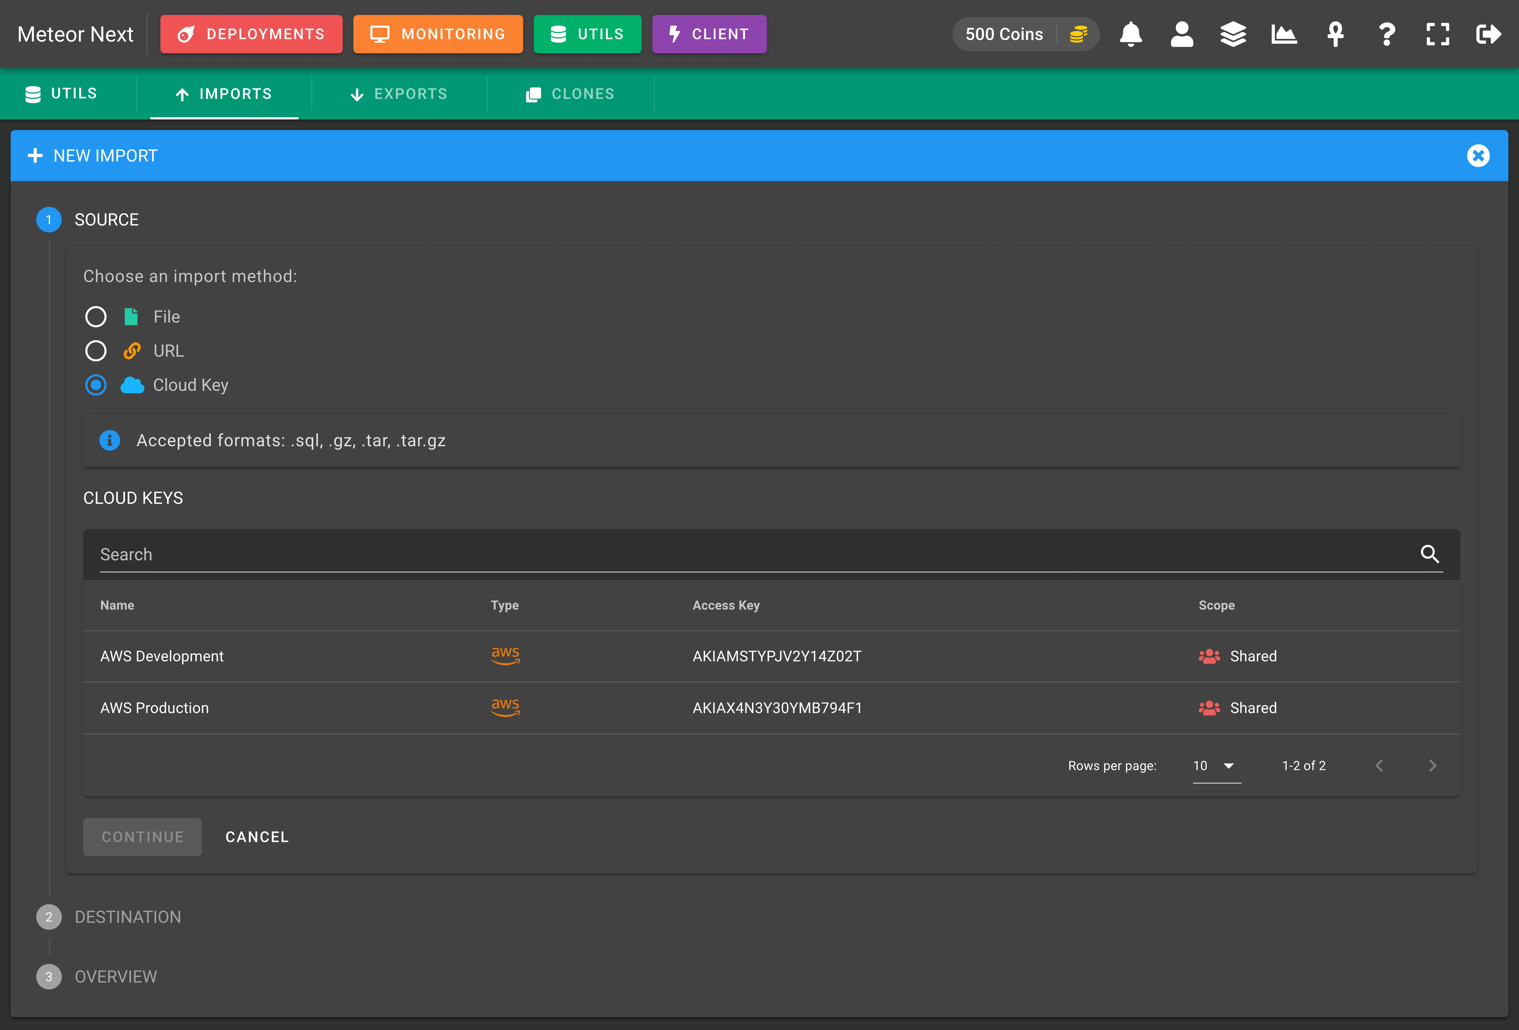Click the layers stack icon in header
The image size is (1519, 1030).
click(1233, 34)
